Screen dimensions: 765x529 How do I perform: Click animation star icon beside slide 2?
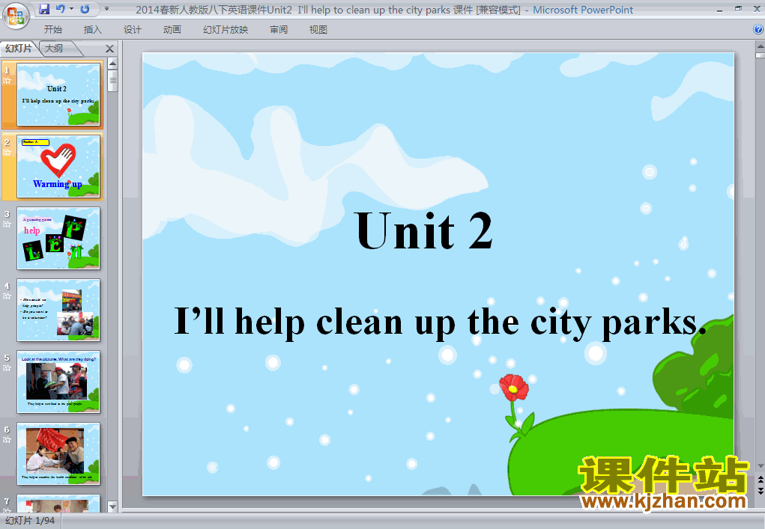coord(7,153)
